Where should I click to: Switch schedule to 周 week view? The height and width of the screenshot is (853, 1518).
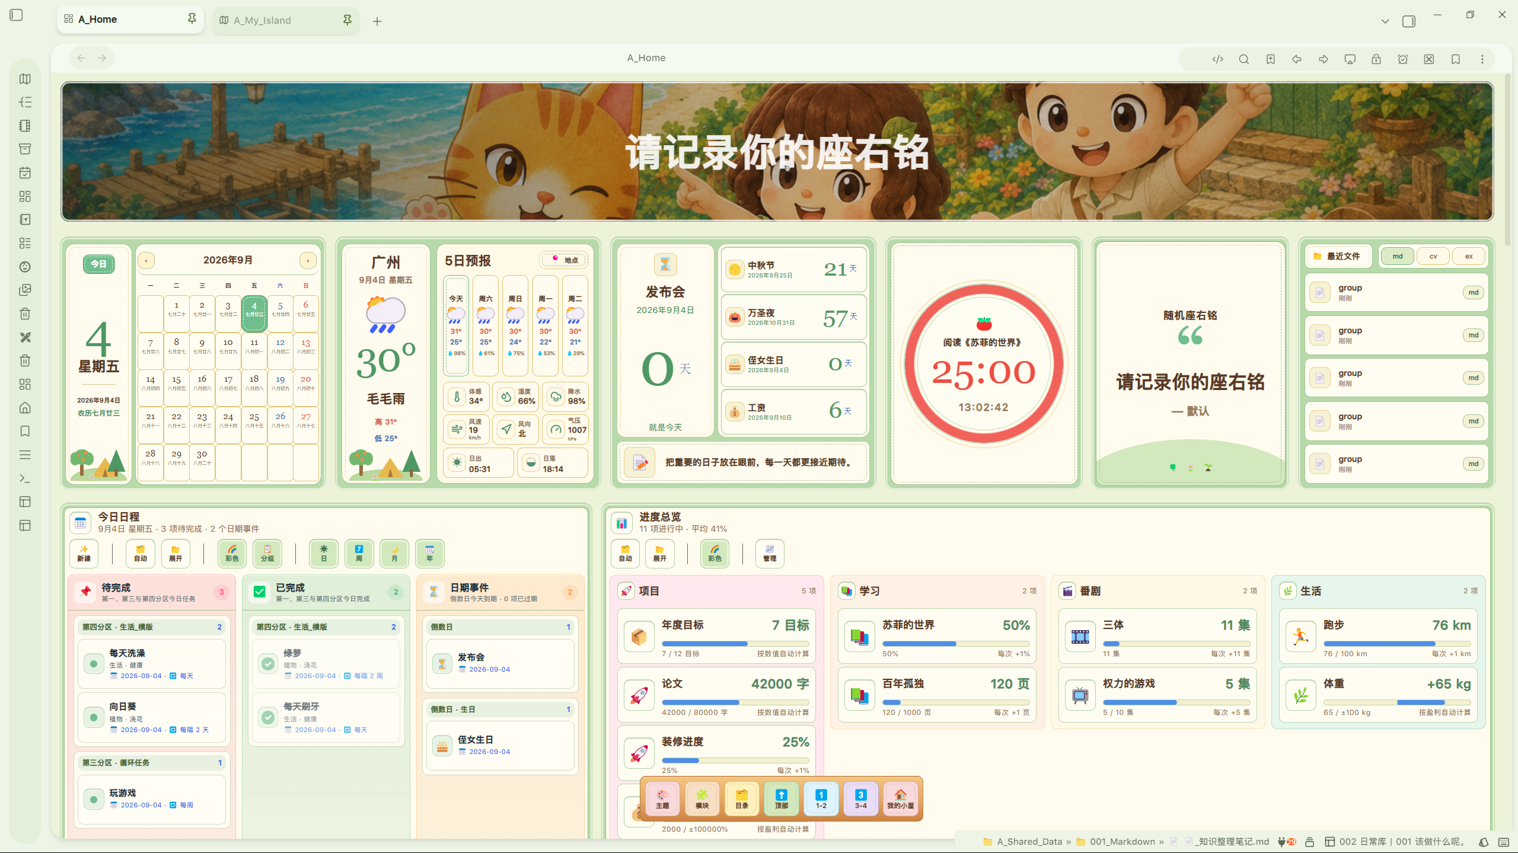(x=359, y=554)
